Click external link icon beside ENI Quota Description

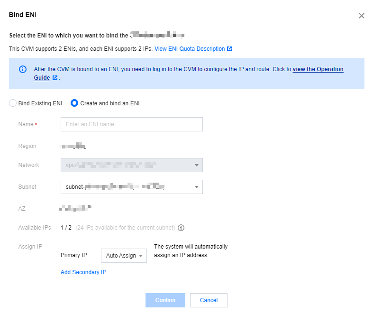(x=229, y=49)
